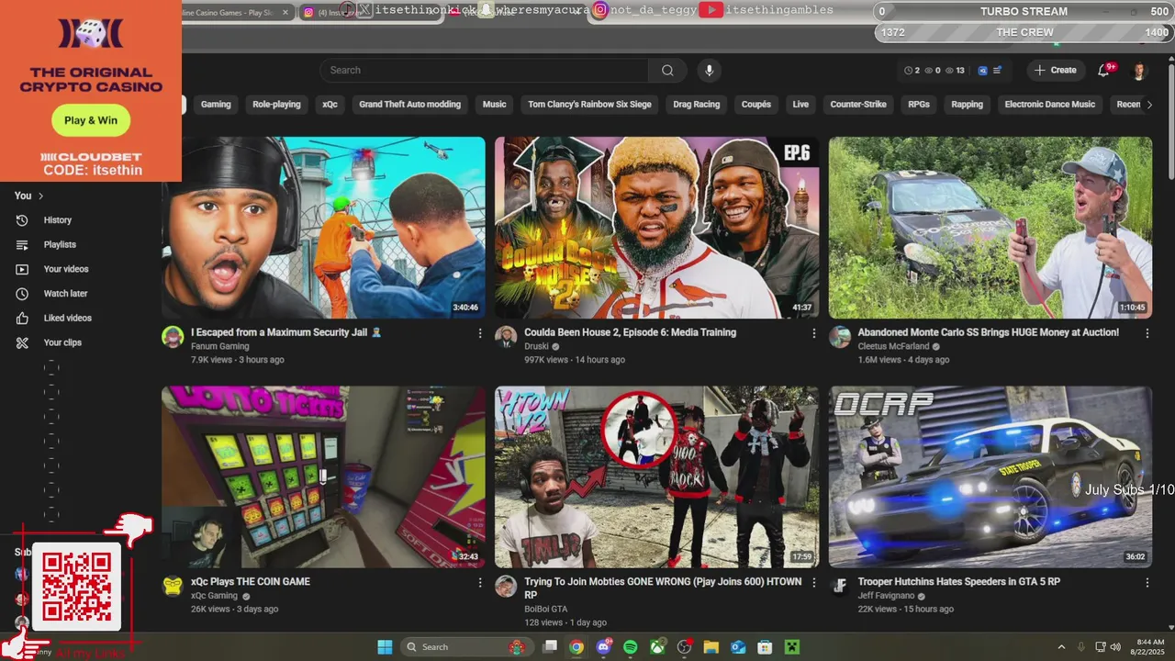The image size is (1175, 661).
Task: Expand the You section in the sidebar
Action: coord(28,196)
